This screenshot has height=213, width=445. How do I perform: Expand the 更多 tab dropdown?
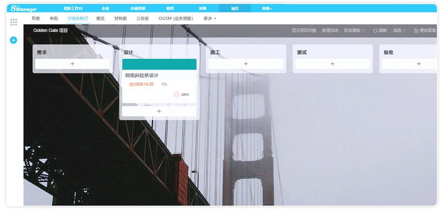210,19
